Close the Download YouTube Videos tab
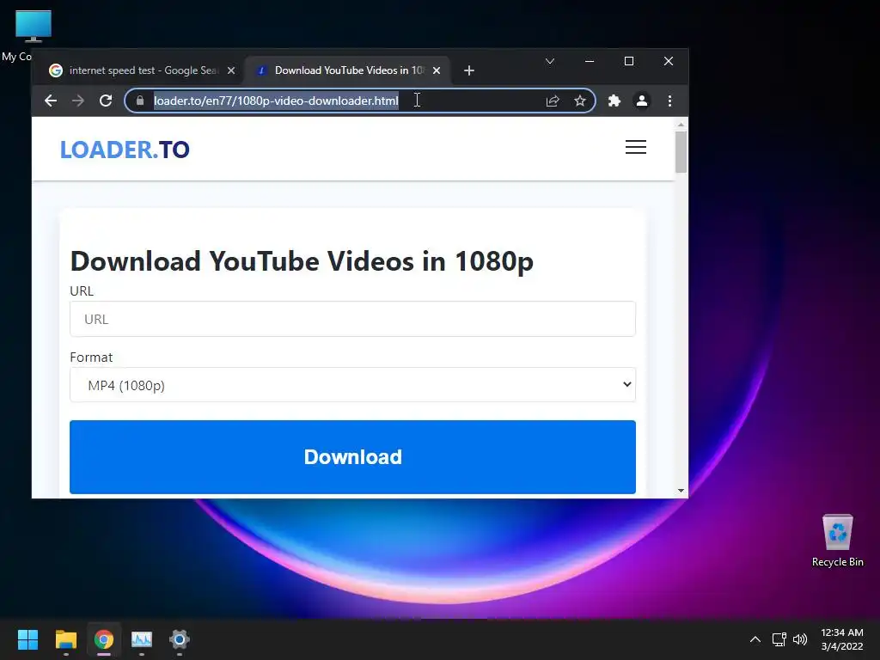The width and height of the screenshot is (880, 660). (437, 70)
